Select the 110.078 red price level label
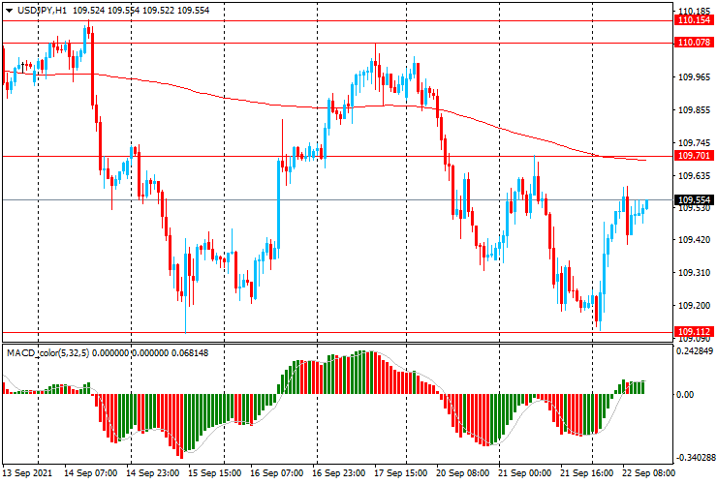Viewport: 717px width, 484px height. [x=694, y=43]
